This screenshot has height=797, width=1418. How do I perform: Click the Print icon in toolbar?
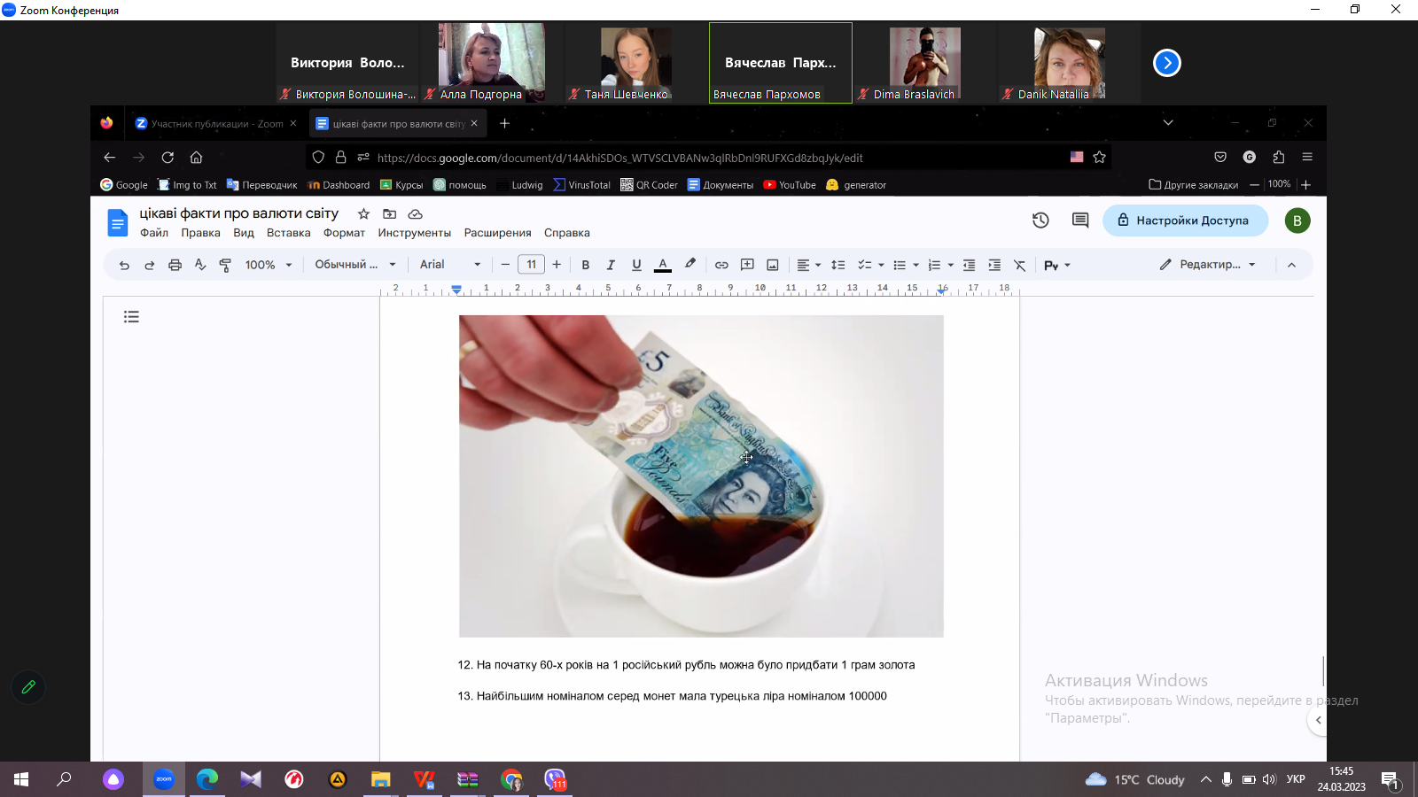(175, 265)
